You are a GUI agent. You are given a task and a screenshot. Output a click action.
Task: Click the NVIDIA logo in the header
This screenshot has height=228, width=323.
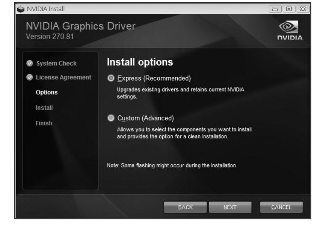coord(290,30)
